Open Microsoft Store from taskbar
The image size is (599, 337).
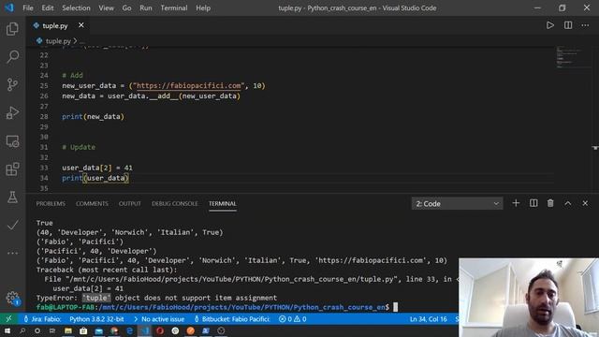(x=83, y=330)
